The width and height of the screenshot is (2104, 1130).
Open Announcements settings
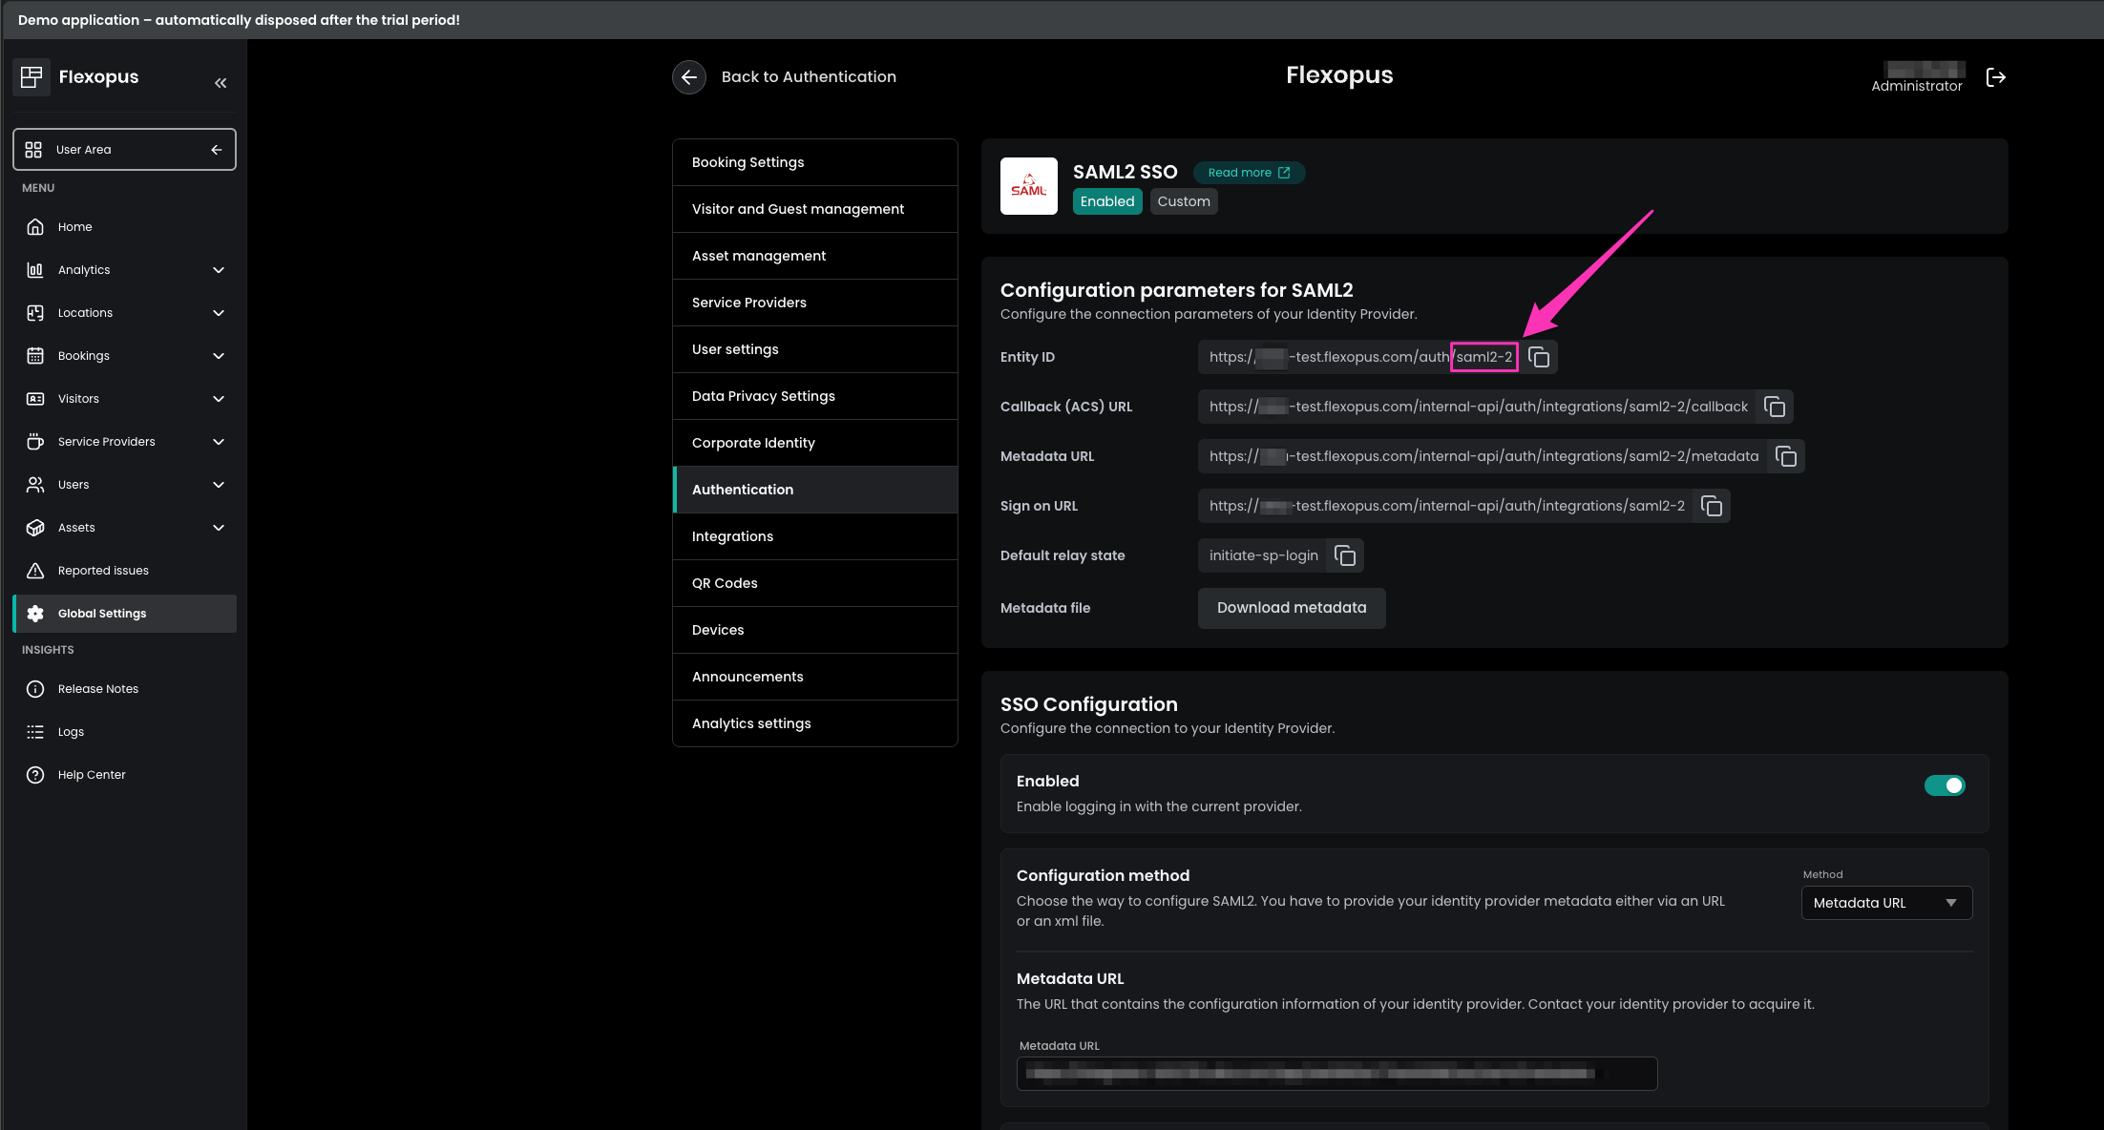coord(815,677)
